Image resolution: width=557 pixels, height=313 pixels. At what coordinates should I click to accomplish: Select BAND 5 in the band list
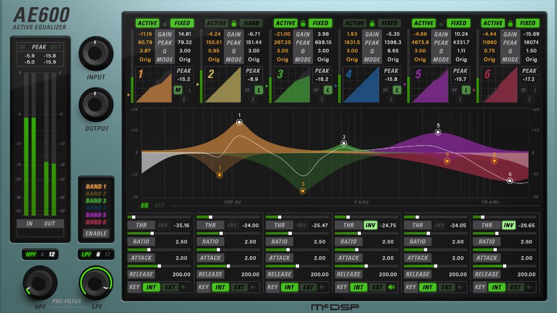(96, 215)
